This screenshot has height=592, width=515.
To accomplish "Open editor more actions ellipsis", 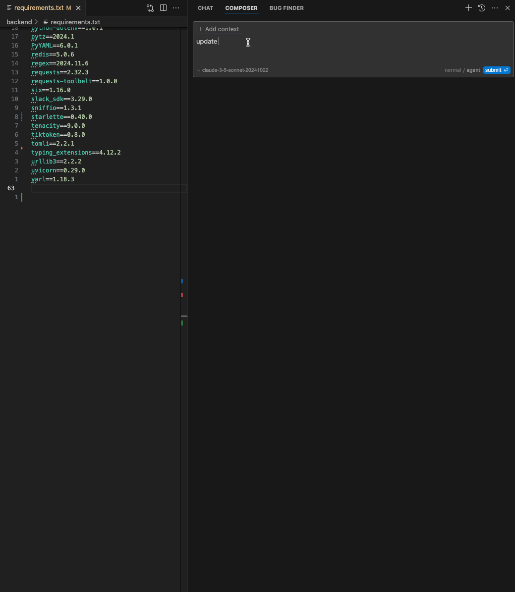I will pos(176,8).
